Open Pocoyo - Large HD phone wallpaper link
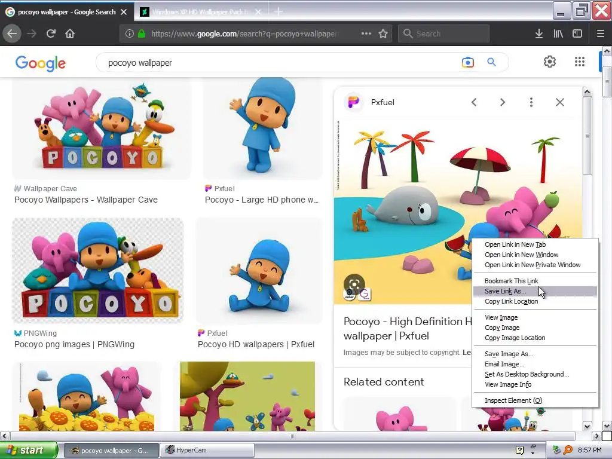This screenshot has width=612, height=459. [262, 200]
